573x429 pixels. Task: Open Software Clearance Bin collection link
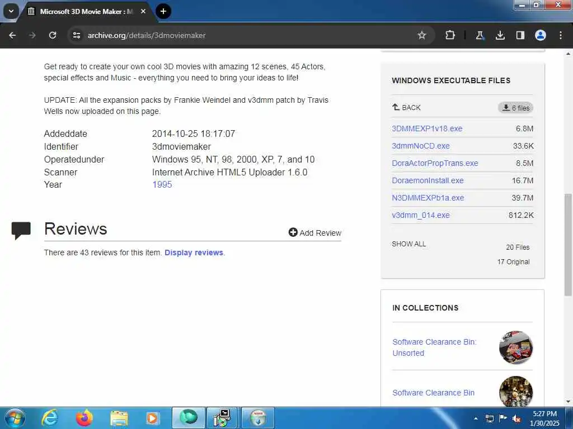[x=434, y=393]
